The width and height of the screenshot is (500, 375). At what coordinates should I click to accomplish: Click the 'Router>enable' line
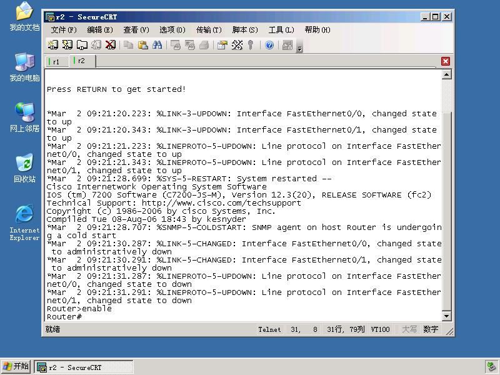79,308
